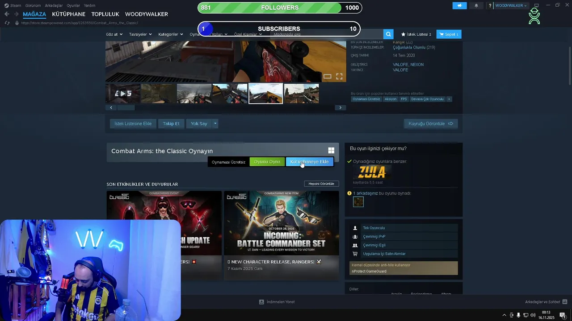The width and height of the screenshot is (572, 321).
Task: Open the WOODYWALKER profile tab
Action: [147, 14]
